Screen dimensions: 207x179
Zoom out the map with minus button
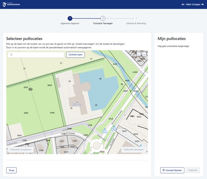[144, 54]
